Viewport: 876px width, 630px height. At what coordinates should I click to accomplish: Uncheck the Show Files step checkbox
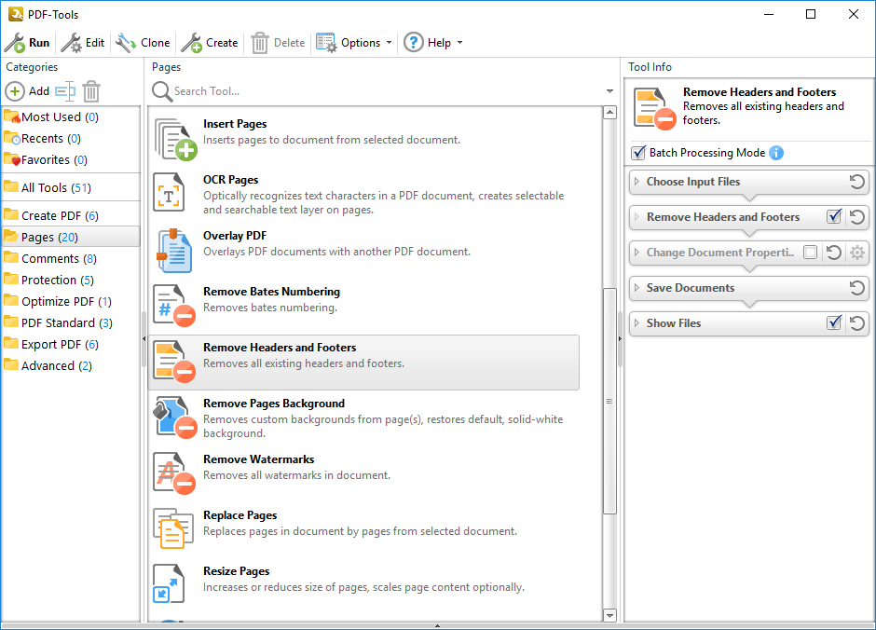[834, 323]
